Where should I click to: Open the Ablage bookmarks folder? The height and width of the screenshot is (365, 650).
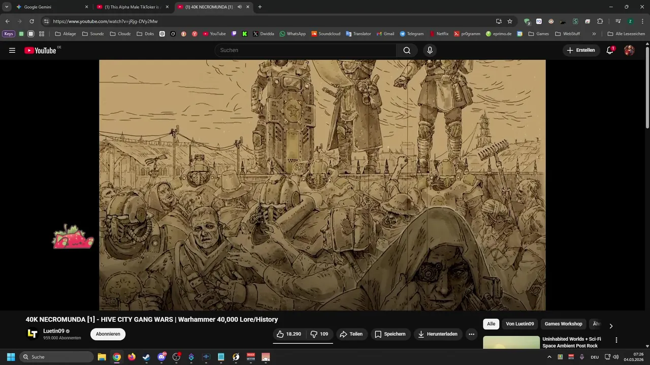tap(66, 34)
